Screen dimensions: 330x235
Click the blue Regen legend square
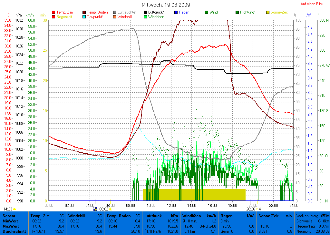(x=176, y=13)
